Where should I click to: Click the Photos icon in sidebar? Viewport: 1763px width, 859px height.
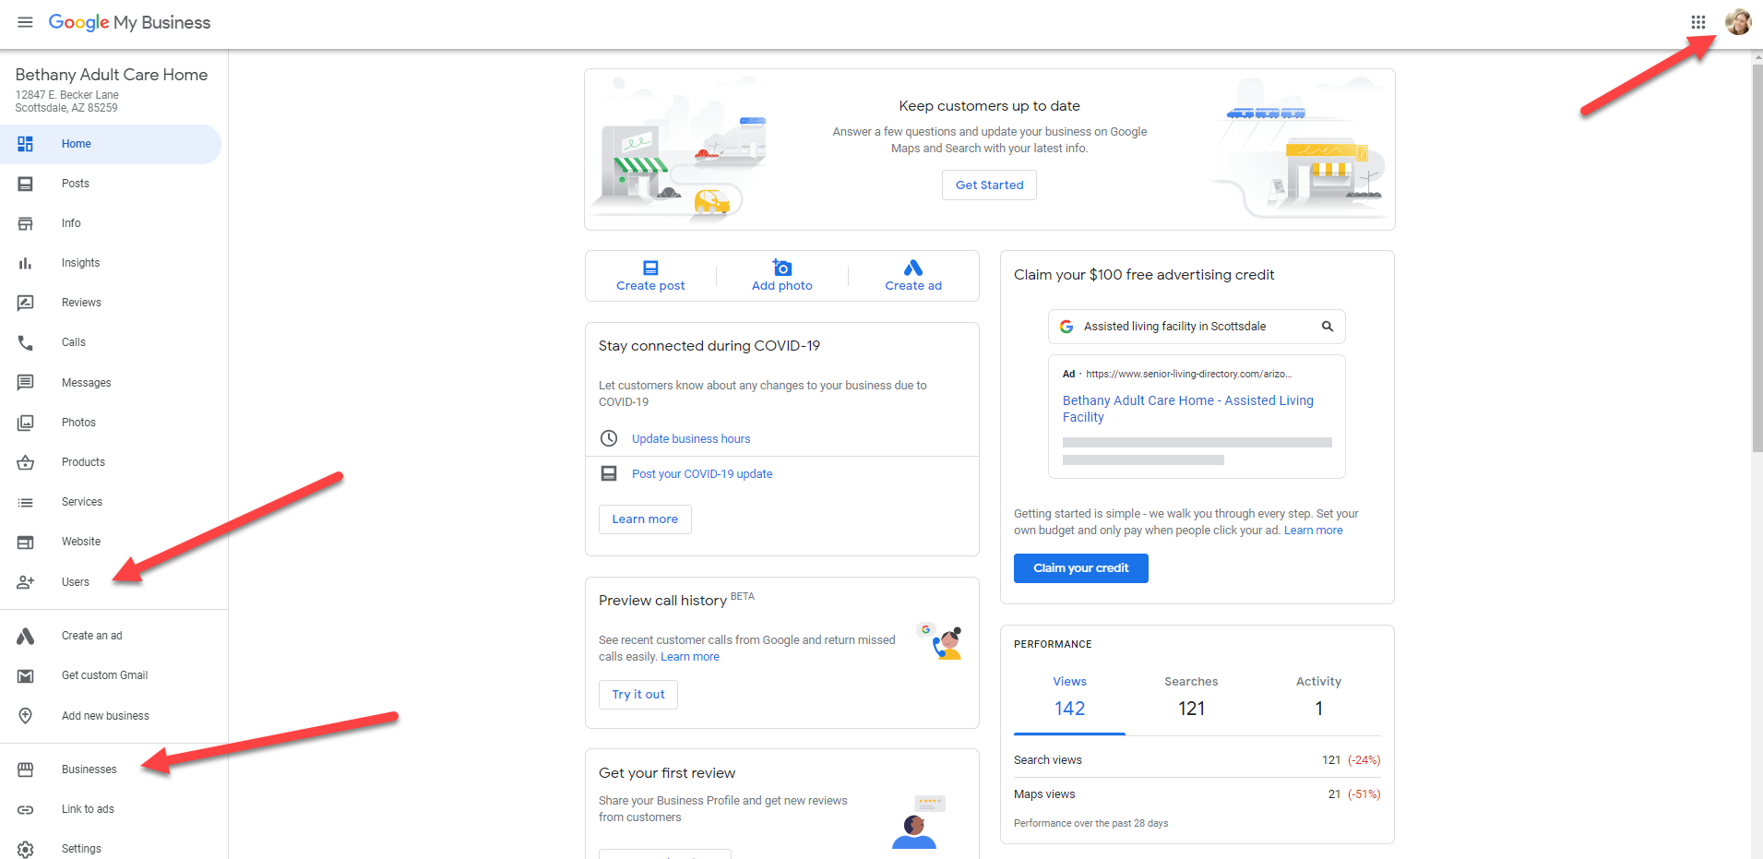25,423
